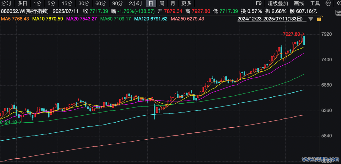Click the MA120 6791.62 indicator label
This screenshot has width=341, height=164.
[x=151, y=19]
